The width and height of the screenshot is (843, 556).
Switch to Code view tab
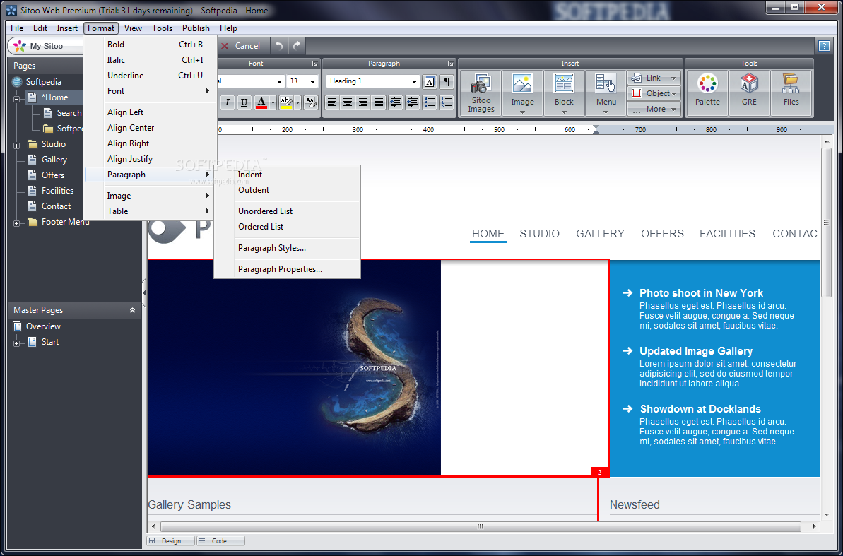click(x=220, y=541)
